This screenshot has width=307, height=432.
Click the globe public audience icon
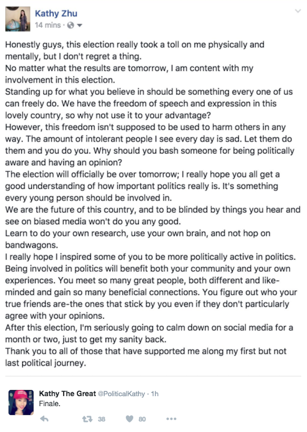click(71, 25)
